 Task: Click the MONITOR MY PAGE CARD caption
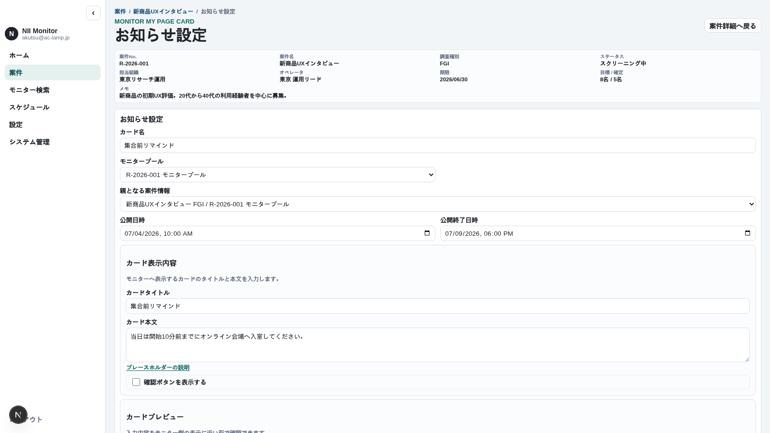[x=154, y=22]
